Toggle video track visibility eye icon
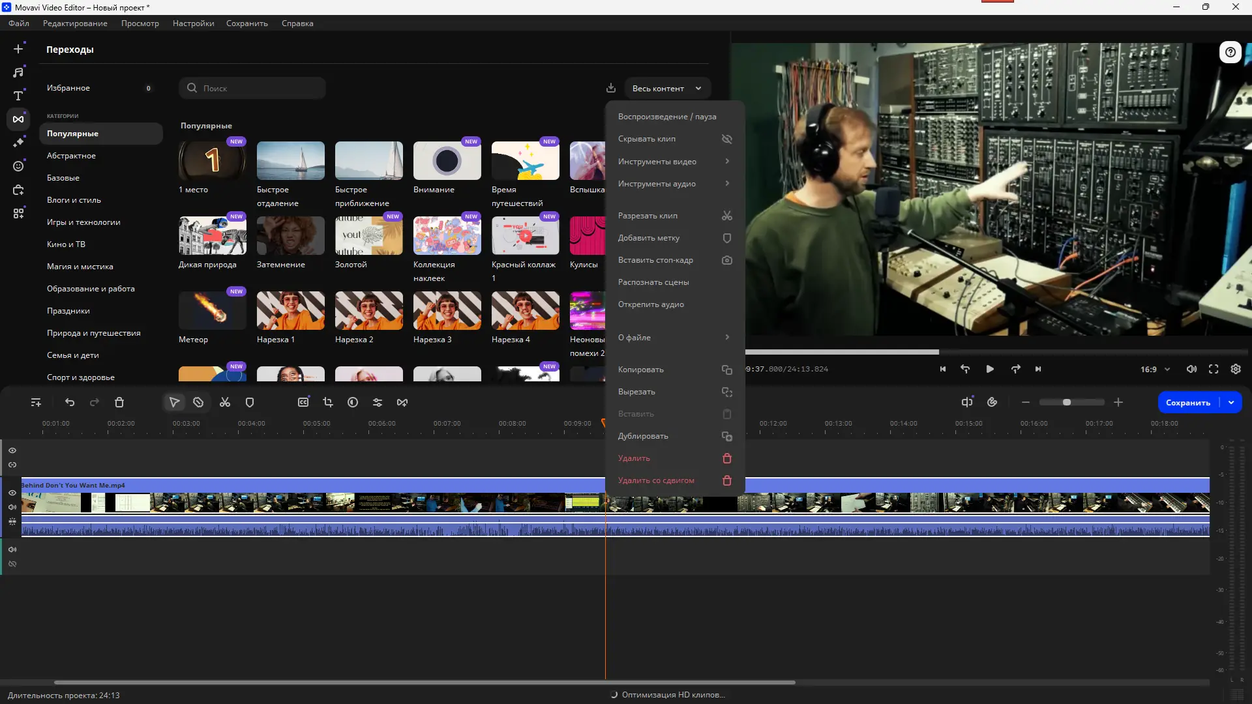 (x=12, y=493)
